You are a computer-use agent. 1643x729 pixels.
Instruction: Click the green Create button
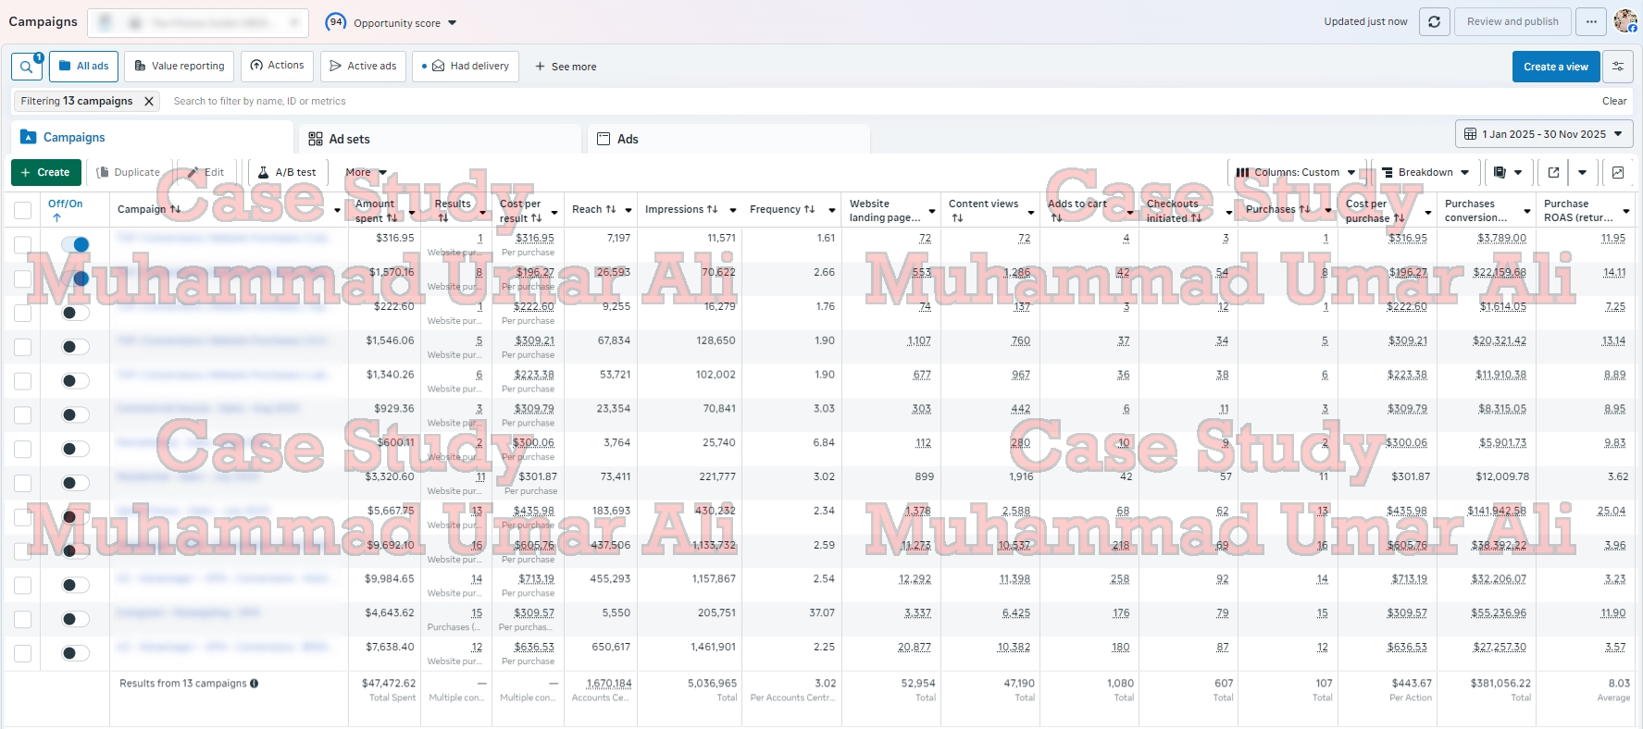pyautogui.click(x=45, y=172)
